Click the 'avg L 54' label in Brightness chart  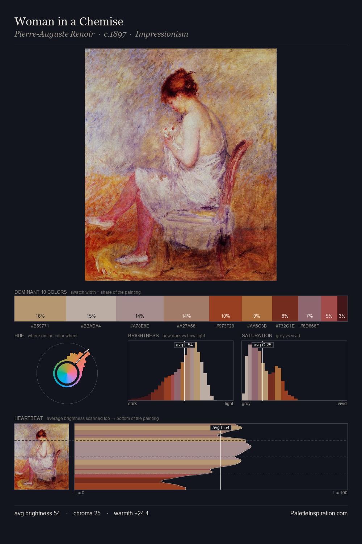[184, 345]
